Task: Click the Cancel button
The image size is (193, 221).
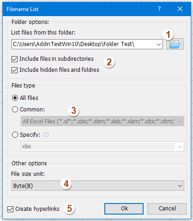Action: pyautogui.click(x=167, y=209)
